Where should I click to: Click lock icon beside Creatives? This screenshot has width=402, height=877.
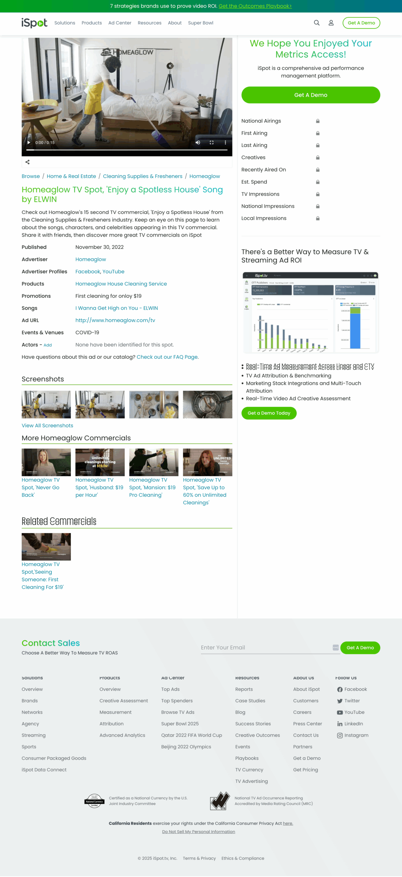[x=318, y=158]
